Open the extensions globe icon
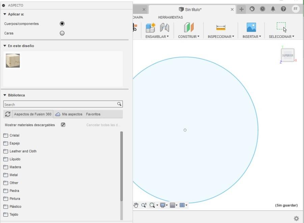 pyautogui.click(x=252, y=9)
